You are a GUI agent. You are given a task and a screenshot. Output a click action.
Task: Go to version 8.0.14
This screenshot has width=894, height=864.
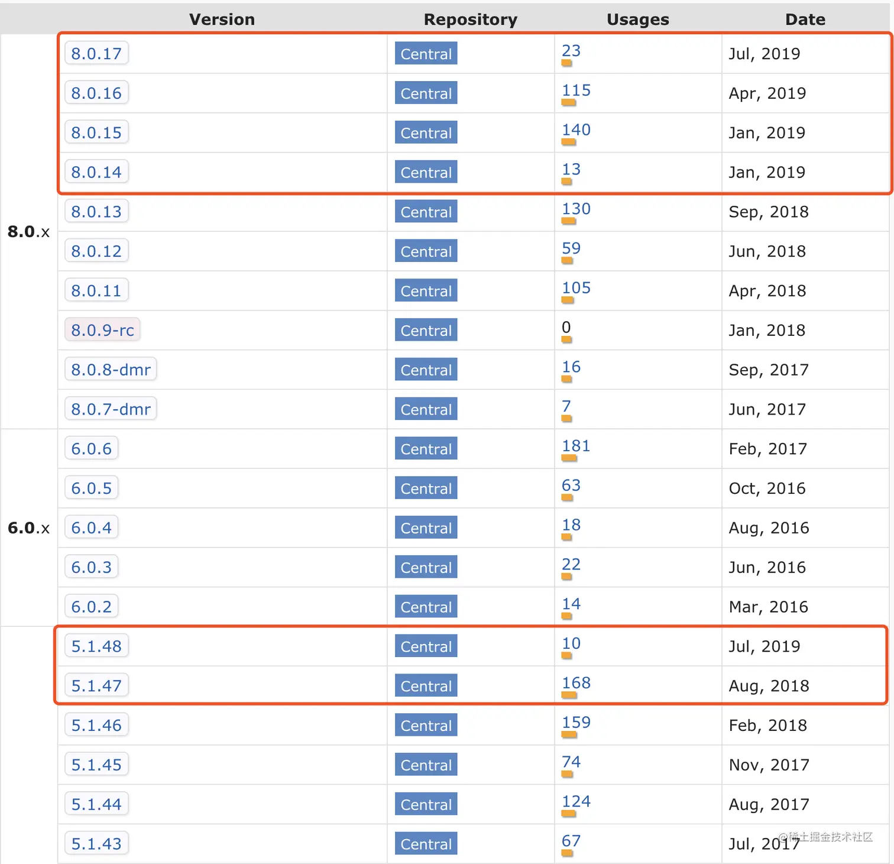click(96, 172)
